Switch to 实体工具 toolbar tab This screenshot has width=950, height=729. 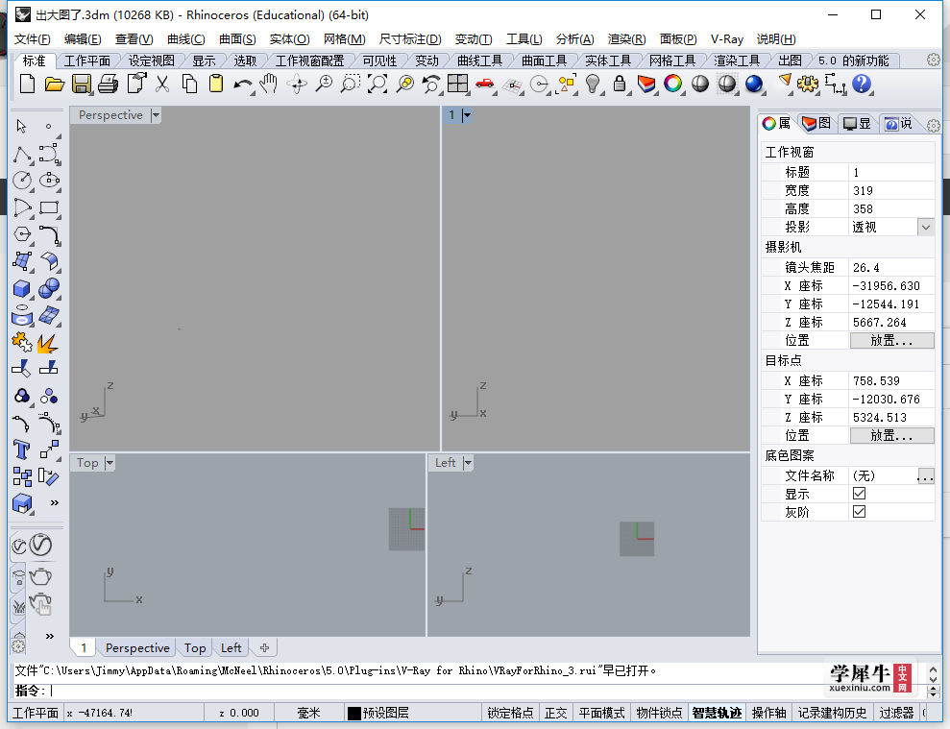(x=608, y=61)
